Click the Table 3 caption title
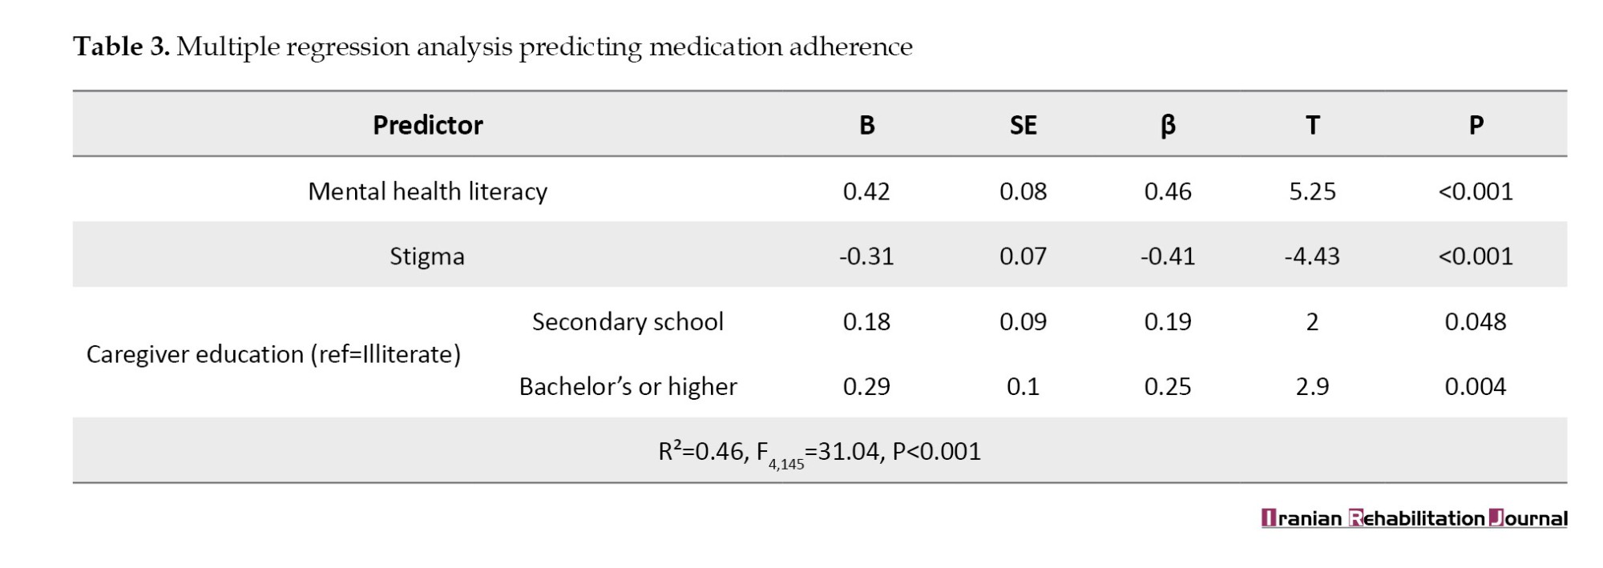The image size is (1603, 568). (x=492, y=46)
